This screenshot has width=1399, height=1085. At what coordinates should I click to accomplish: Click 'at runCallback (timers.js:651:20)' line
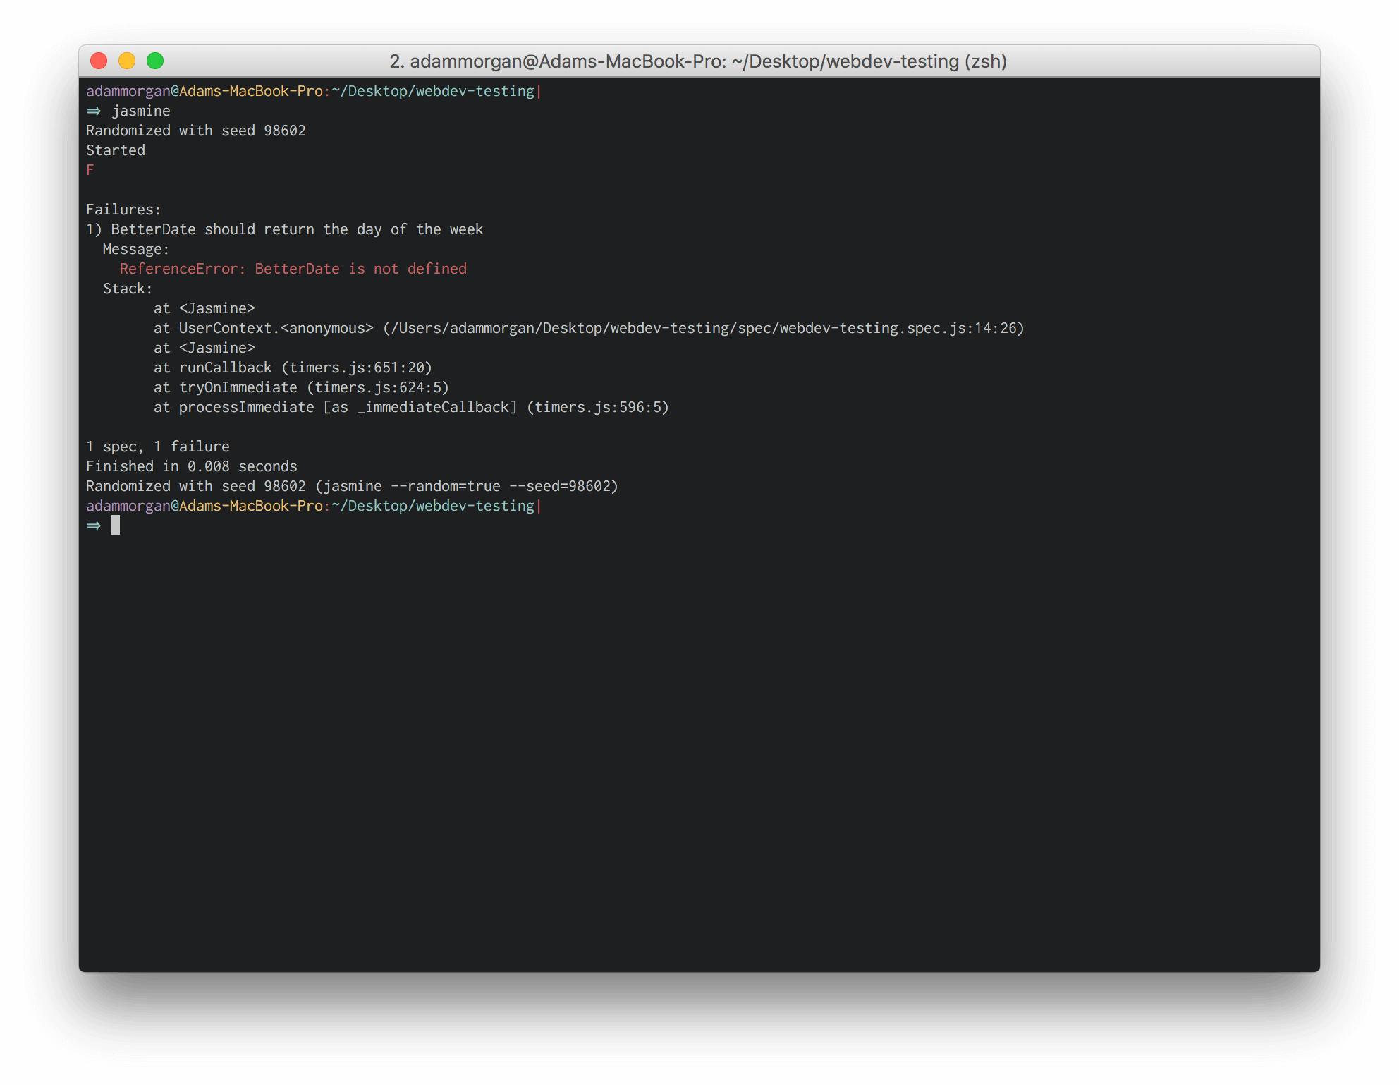coord(293,368)
